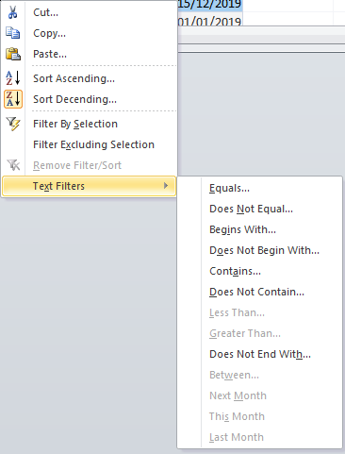Click the Filter By Selection funnel icon

coord(13,124)
